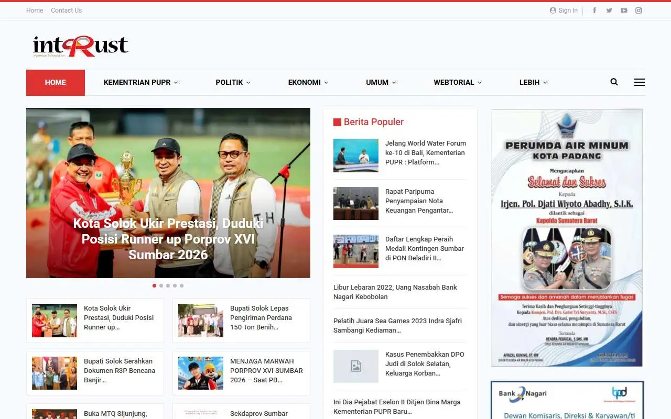
Task: Open Bupati Solok Serahkan Dokumen R3P thumbnail
Action: coord(55,373)
